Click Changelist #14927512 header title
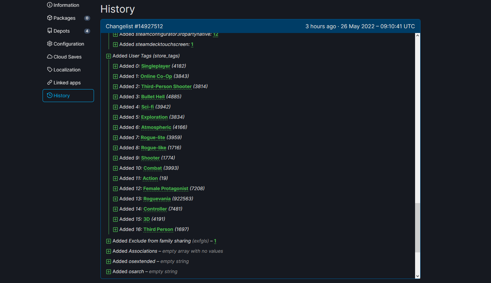491x283 pixels. point(134,26)
